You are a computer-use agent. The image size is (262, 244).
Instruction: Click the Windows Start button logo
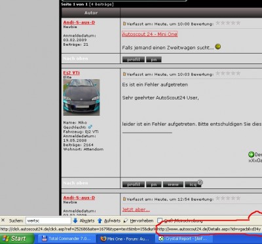(x=6, y=238)
